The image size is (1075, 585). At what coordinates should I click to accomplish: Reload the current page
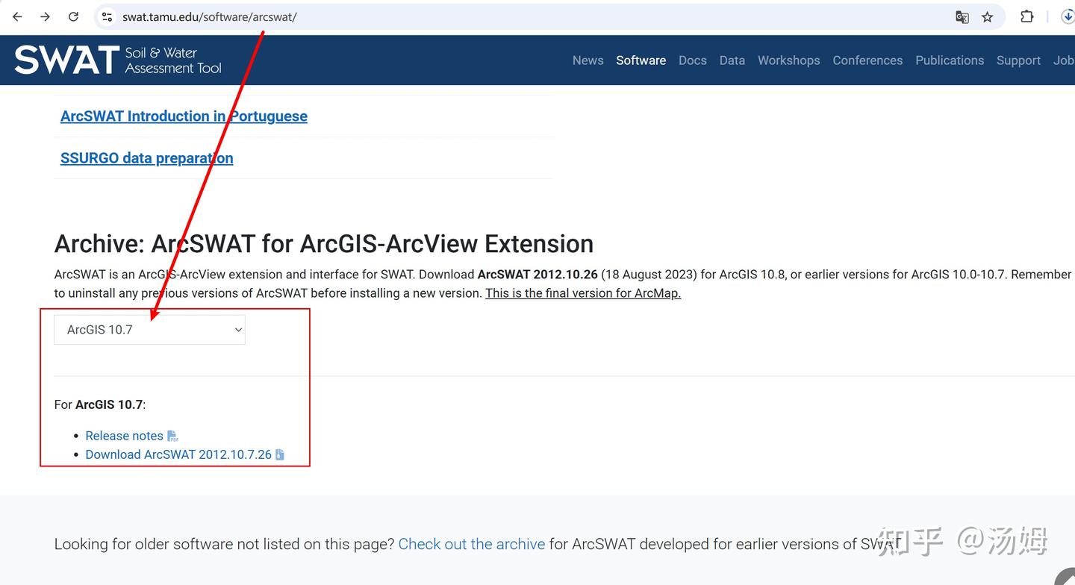[x=73, y=16]
